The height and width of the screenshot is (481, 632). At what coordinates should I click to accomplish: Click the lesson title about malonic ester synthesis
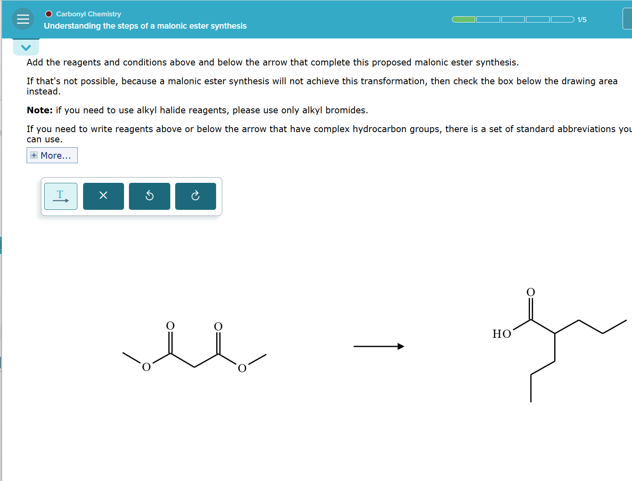pyautogui.click(x=145, y=26)
